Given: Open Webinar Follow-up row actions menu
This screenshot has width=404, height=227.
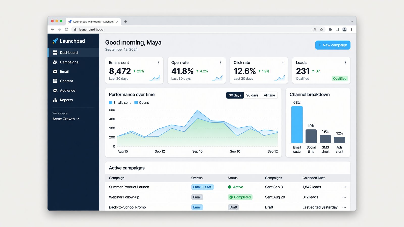Looking at the screenshot, I should (x=344, y=197).
